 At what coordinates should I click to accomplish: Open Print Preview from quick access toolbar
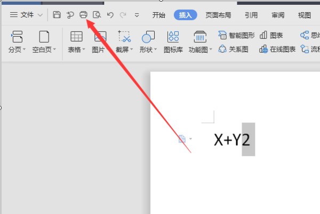pos(97,15)
